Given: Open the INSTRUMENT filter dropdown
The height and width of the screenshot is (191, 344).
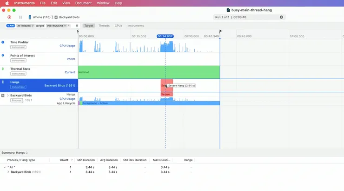Looking at the screenshot, I should tap(56, 26).
